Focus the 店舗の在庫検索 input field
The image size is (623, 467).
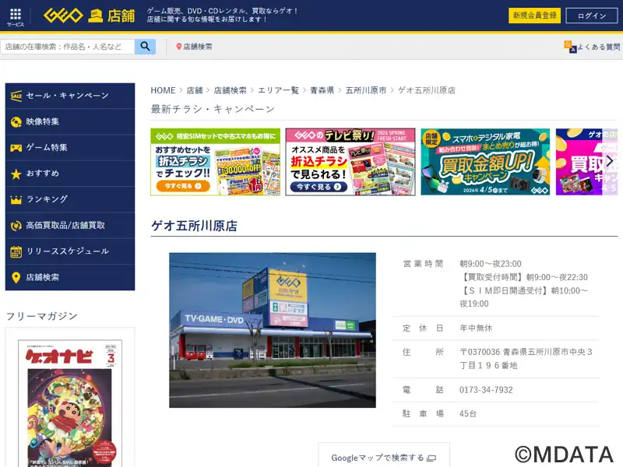click(68, 47)
